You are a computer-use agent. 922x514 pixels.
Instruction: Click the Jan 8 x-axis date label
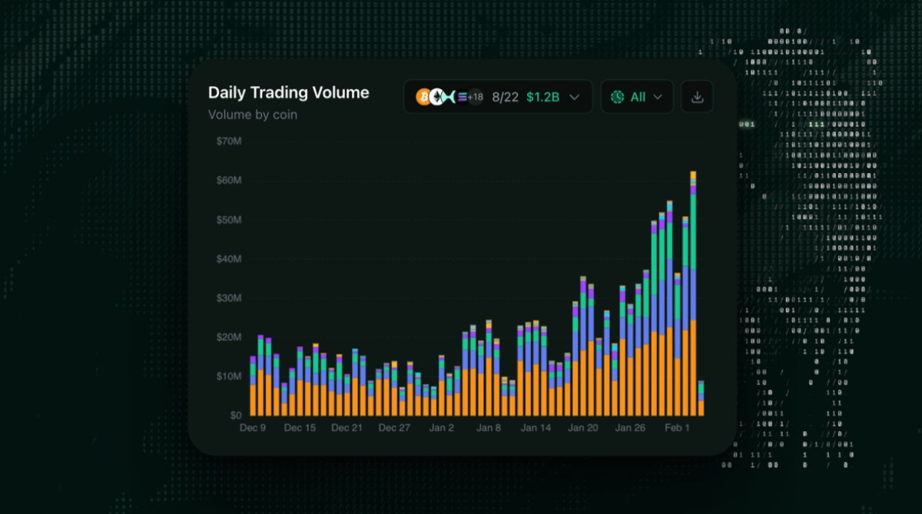[489, 428]
